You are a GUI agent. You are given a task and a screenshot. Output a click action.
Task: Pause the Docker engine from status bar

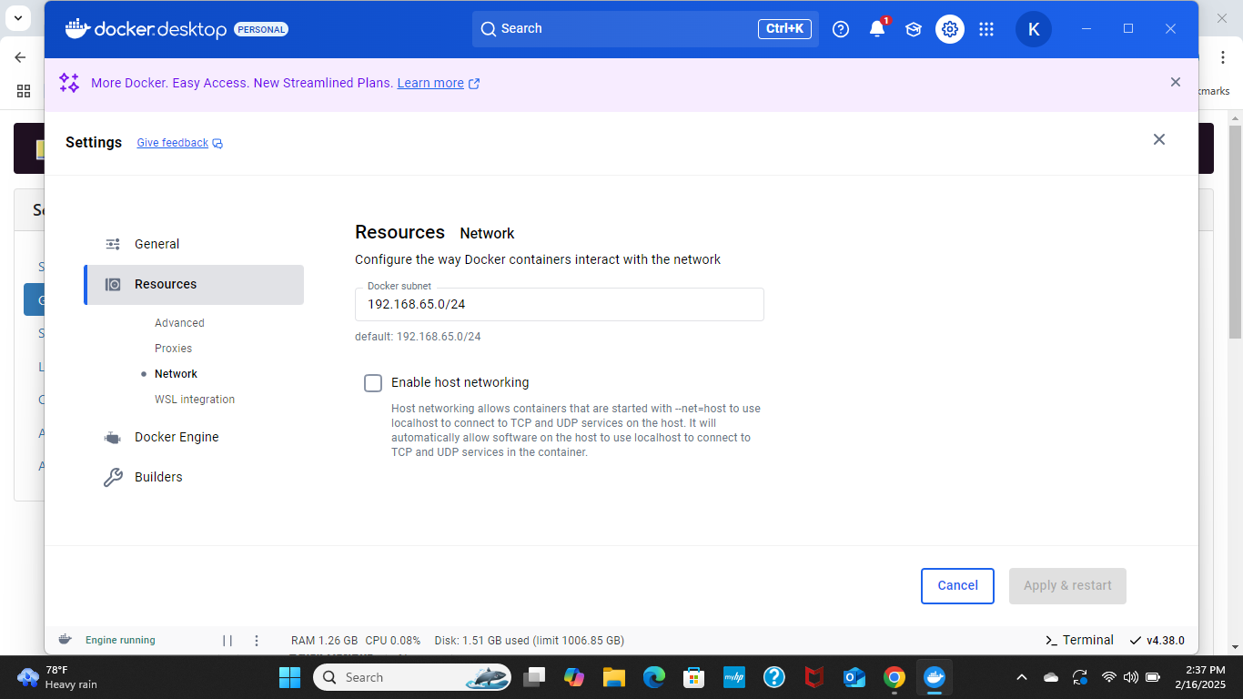(x=227, y=641)
